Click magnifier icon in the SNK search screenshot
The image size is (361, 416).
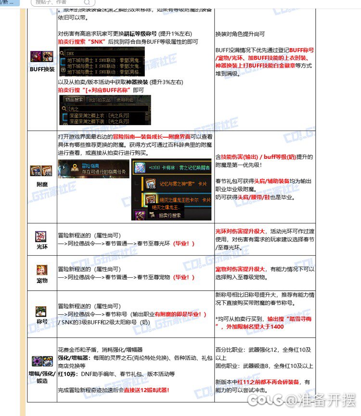coord(62,53)
